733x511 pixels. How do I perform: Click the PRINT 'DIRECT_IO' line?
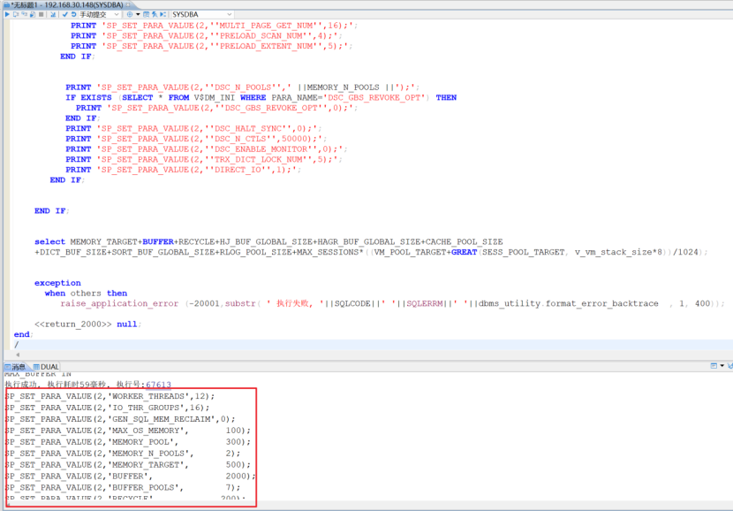pyautogui.click(x=184, y=170)
